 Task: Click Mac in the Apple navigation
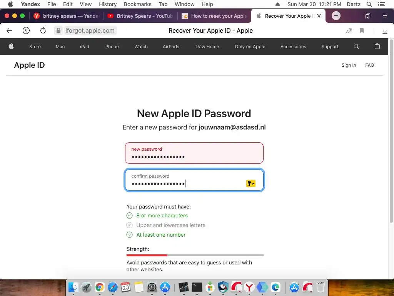[x=60, y=47]
